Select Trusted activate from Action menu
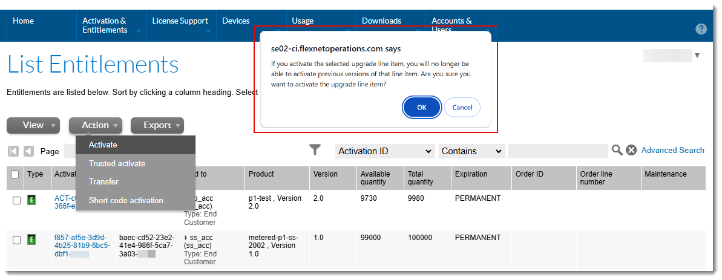This screenshot has height=280, width=722. [117, 163]
